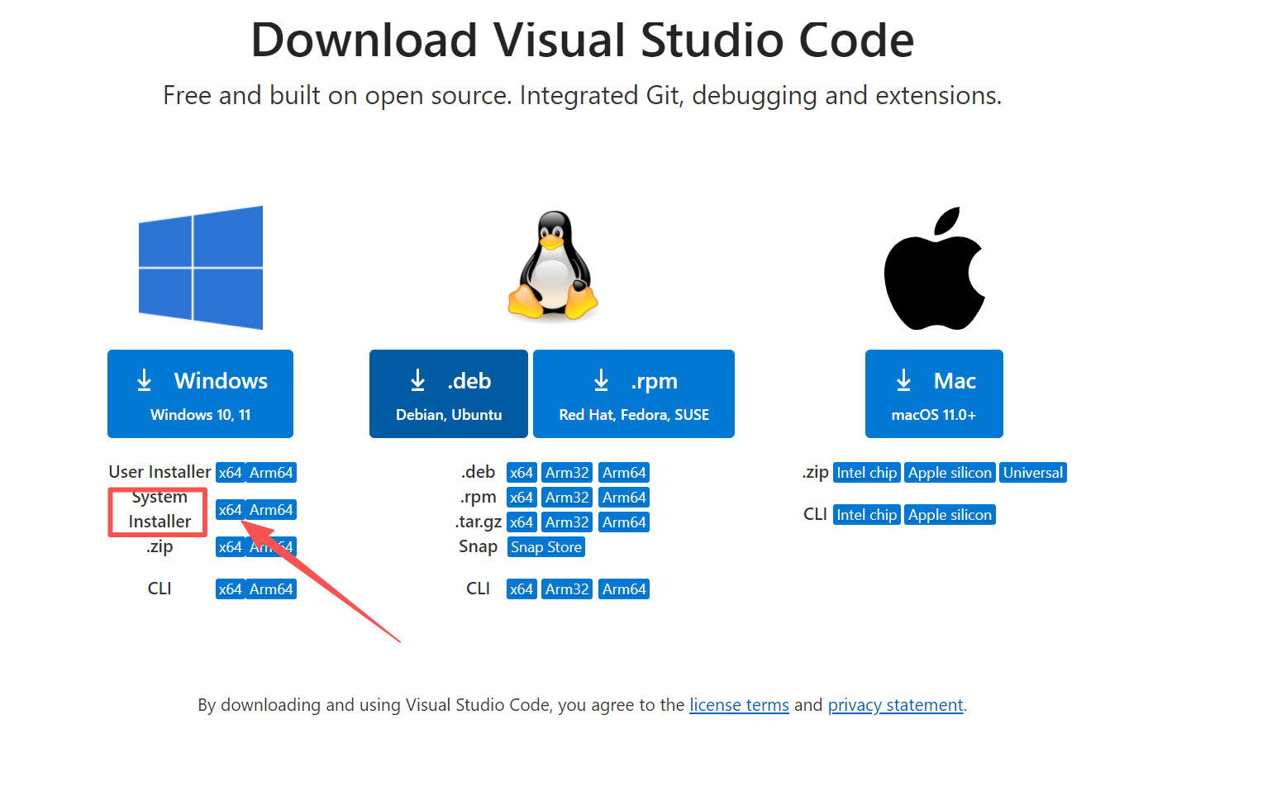Download Mac CLI for Intel chip

point(866,515)
